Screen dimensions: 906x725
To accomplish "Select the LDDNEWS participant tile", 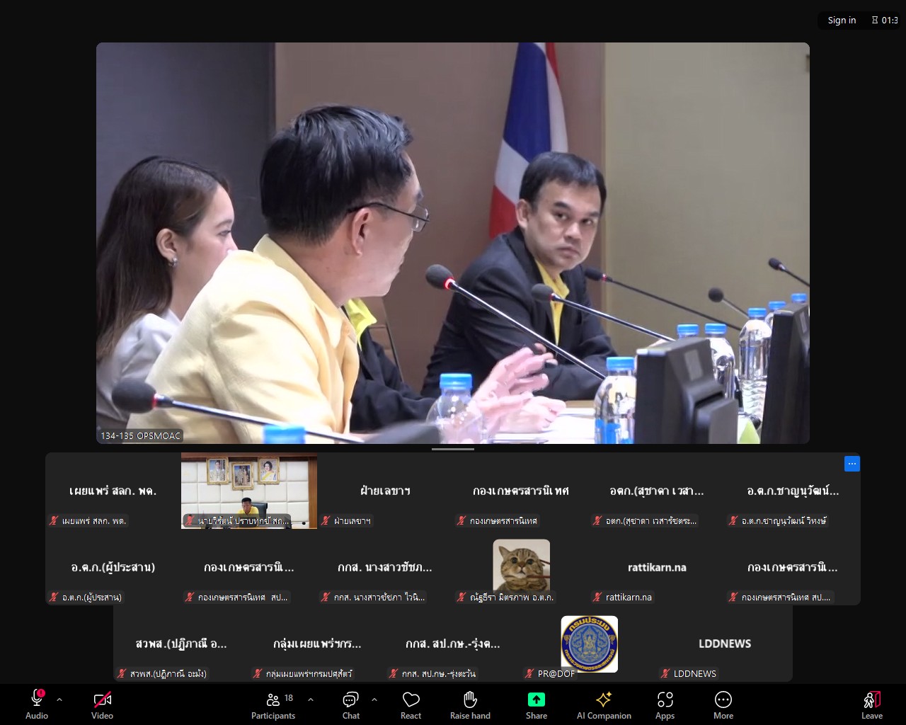I will pos(724,644).
